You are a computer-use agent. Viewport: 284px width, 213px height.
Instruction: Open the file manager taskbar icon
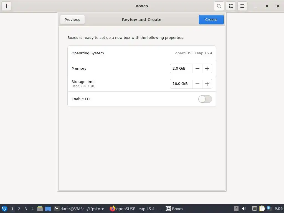[x=40, y=209]
